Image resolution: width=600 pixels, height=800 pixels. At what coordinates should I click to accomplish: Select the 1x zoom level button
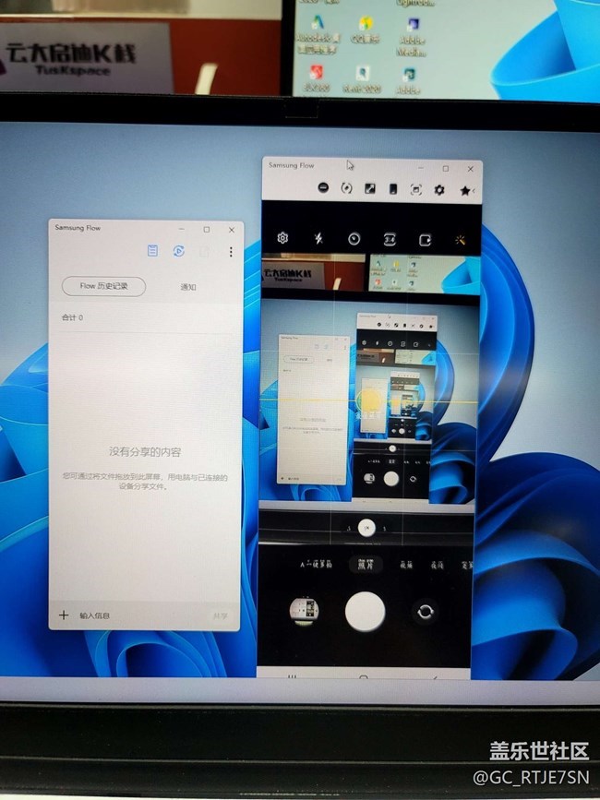[x=366, y=527]
